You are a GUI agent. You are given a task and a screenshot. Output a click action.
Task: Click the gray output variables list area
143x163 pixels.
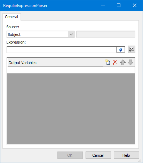pyautogui.click(x=71, y=109)
